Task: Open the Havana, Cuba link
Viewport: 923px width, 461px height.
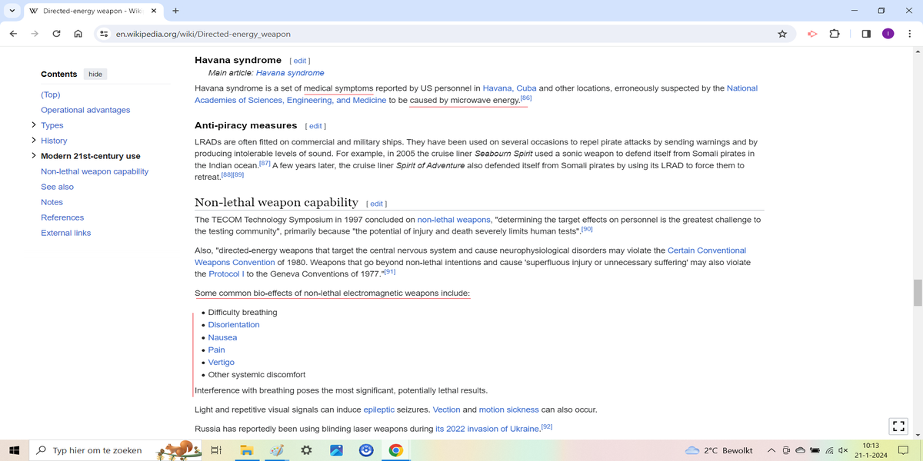Action: pos(509,88)
